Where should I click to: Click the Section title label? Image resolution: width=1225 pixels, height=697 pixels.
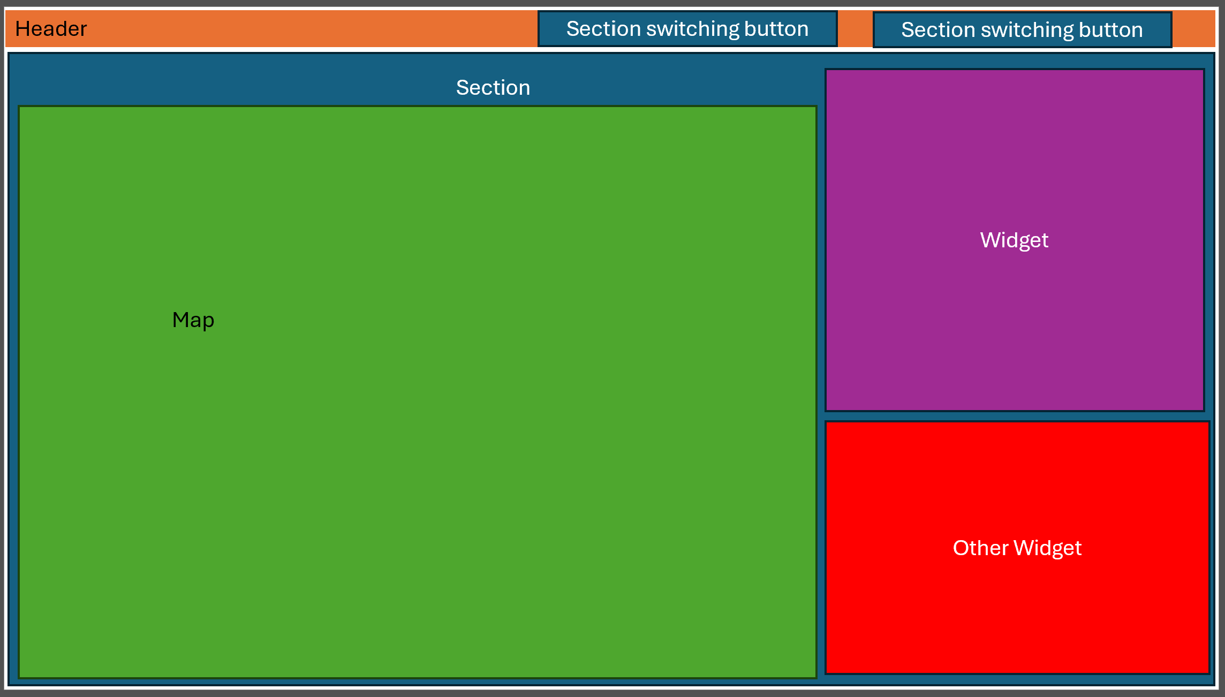click(x=493, y=87)
